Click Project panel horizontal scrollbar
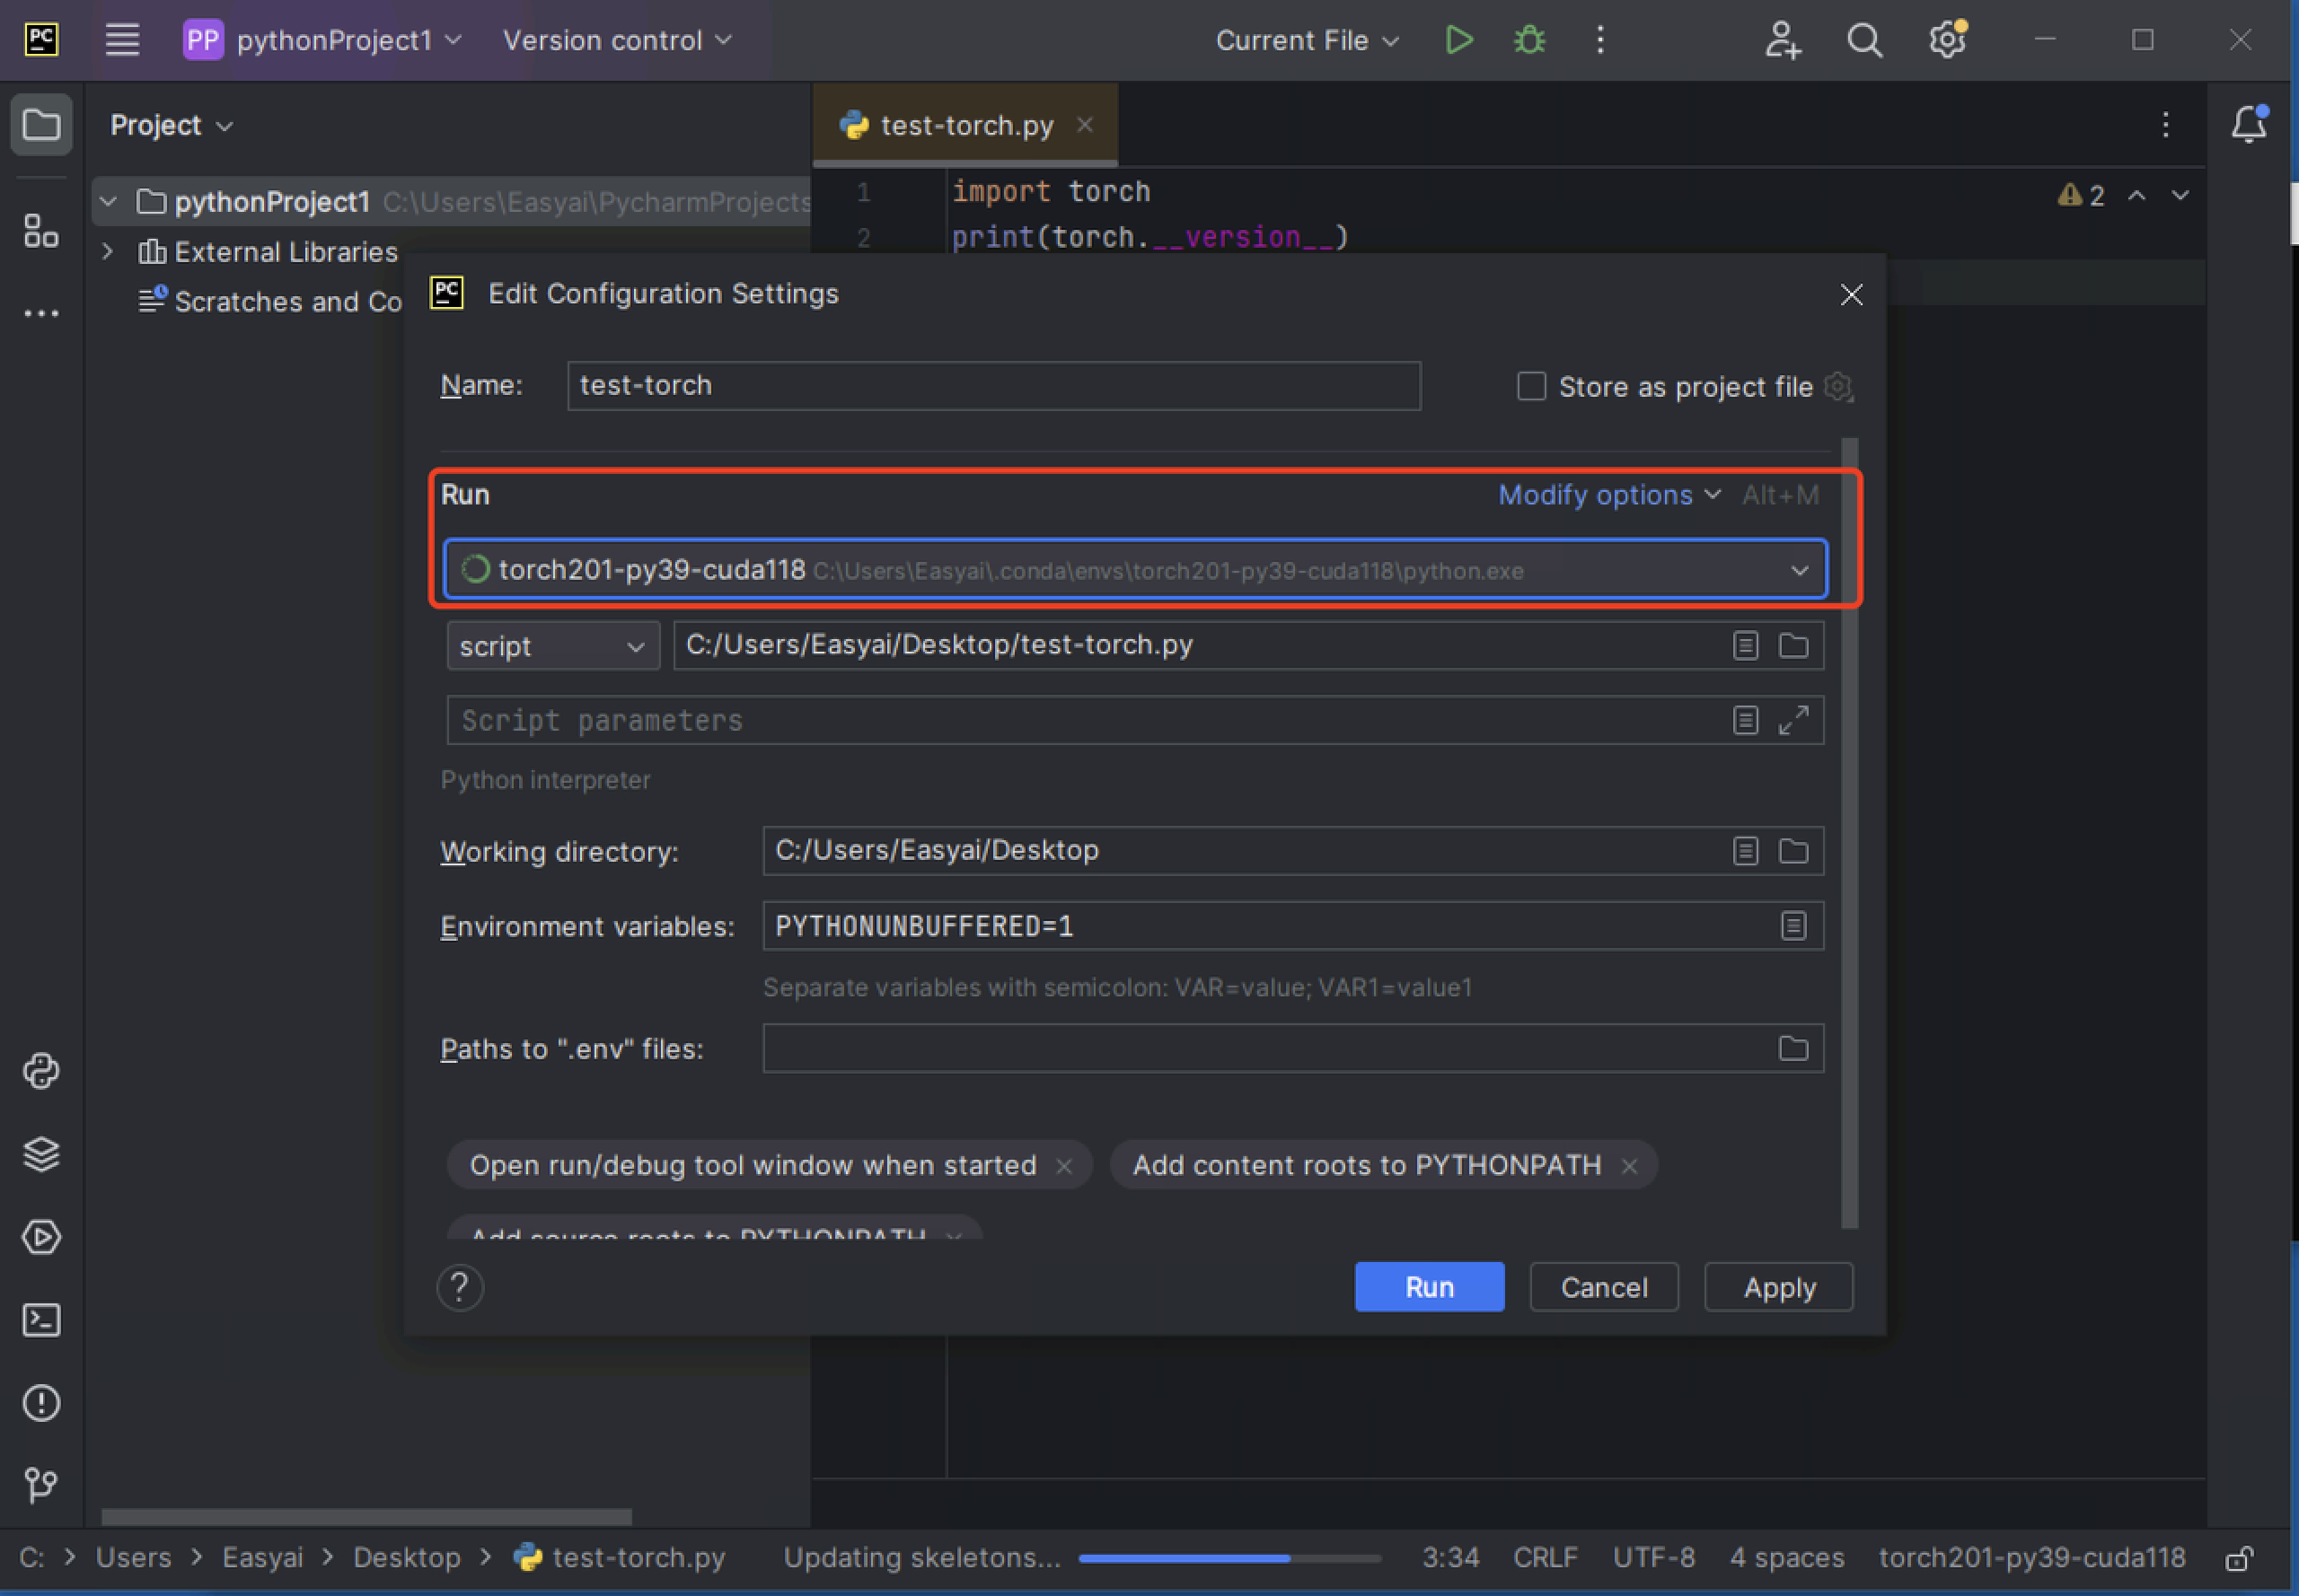The image size is (2299, 1596). tap(366, 1517)
